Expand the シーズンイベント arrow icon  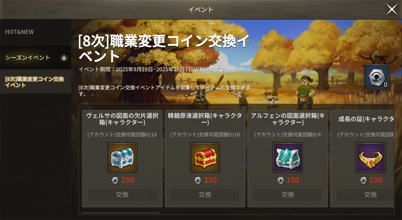coord(64,58)
